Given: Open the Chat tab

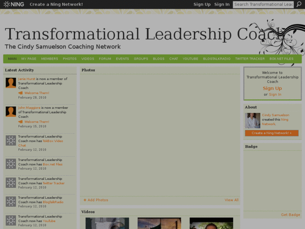Looking at the screenshot, I should (174, 59).
